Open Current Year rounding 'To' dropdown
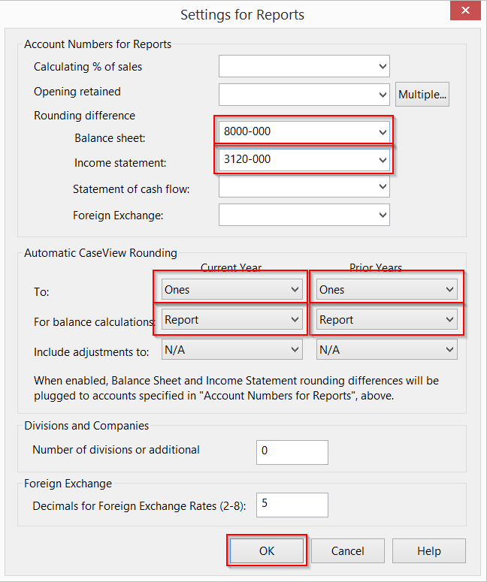487x582 pixels. [x=231, y=290]
